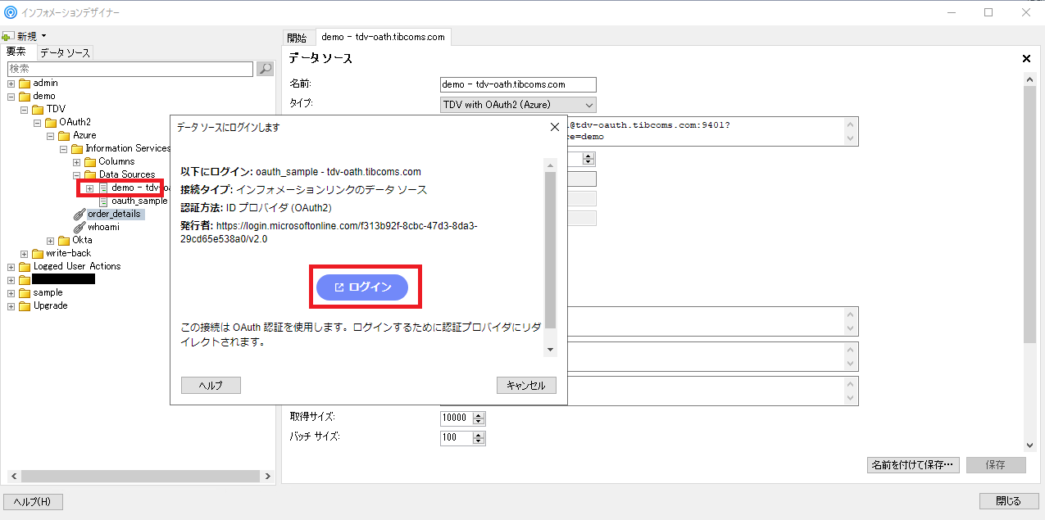Click the Columns folder icon
Screen dimensions: 1045x520
pos(90,162)
